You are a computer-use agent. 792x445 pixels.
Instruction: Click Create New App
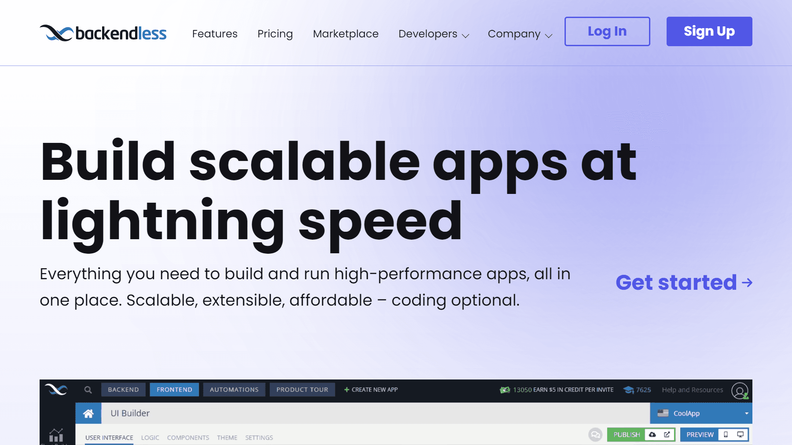(x=371, y=390)
